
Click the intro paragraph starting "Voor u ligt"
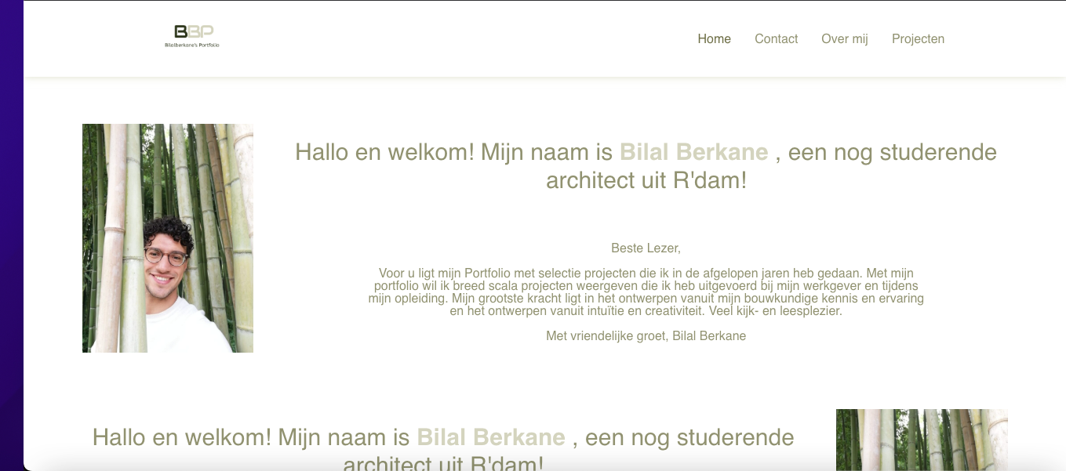point(646,292)
